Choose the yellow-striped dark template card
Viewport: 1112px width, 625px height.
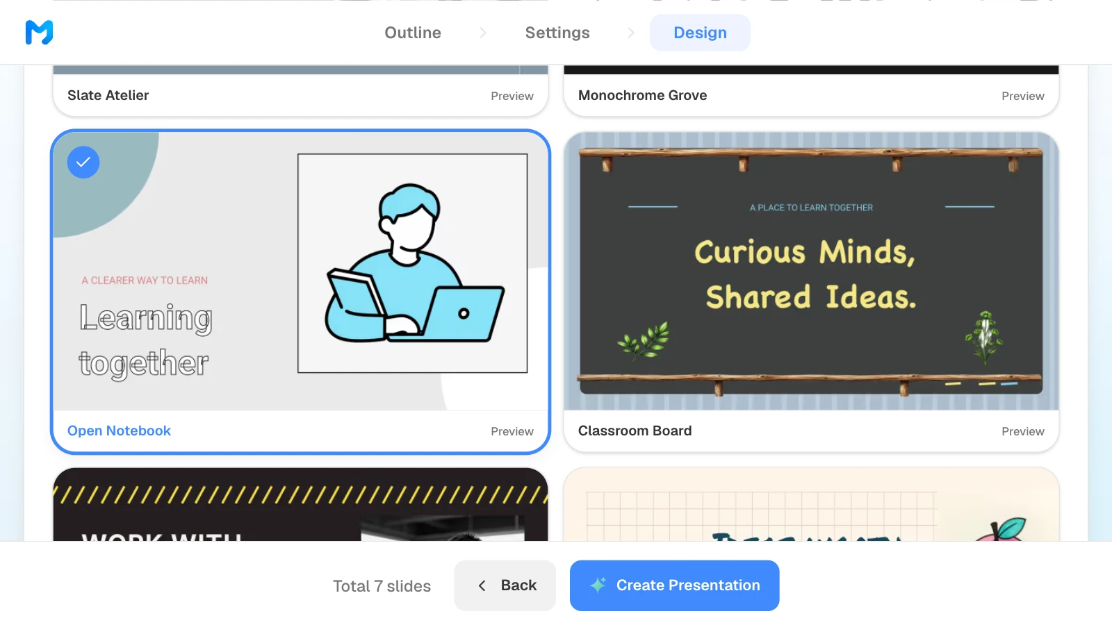tap(300, 504)
